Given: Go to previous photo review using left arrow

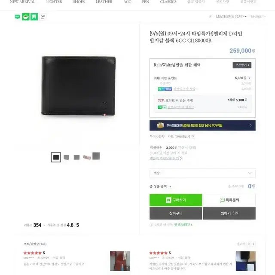Looking at the screenshot, I should click(x=249, y=244).
